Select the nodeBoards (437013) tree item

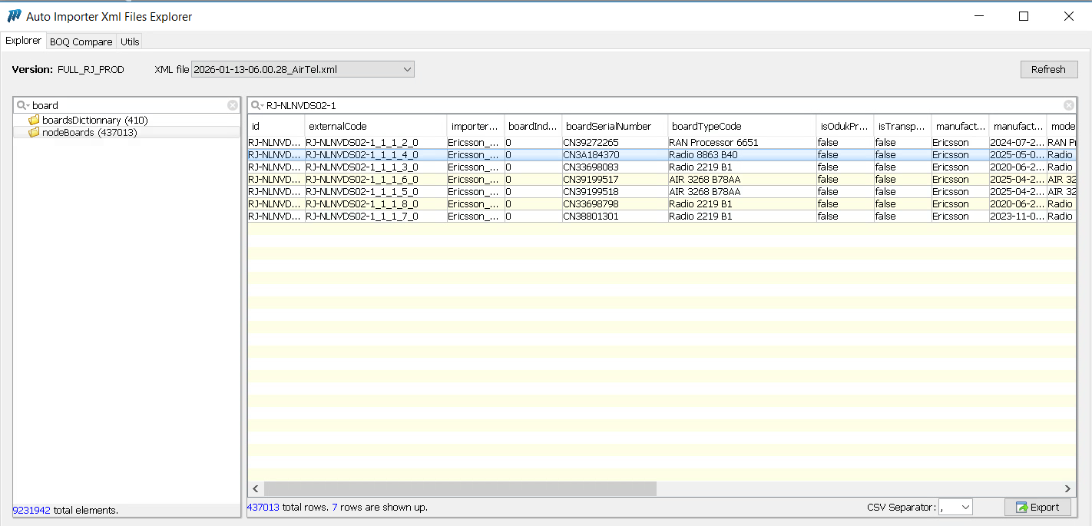(89, 133)
